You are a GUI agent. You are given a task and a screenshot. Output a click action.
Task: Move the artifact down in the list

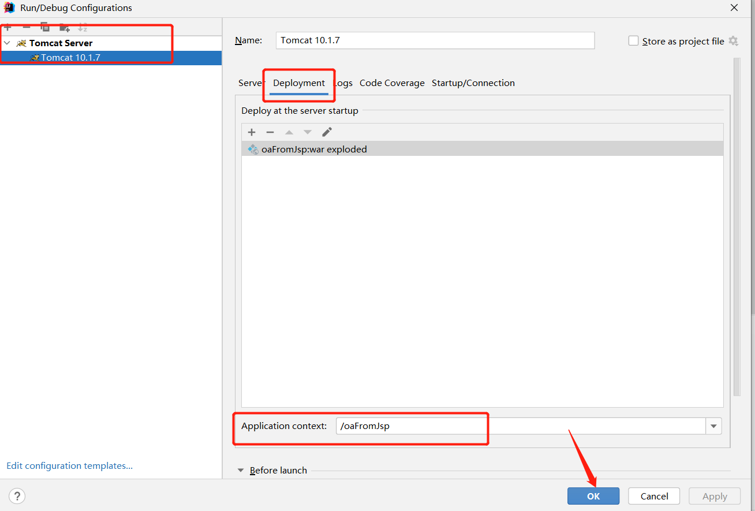point(308,132)
